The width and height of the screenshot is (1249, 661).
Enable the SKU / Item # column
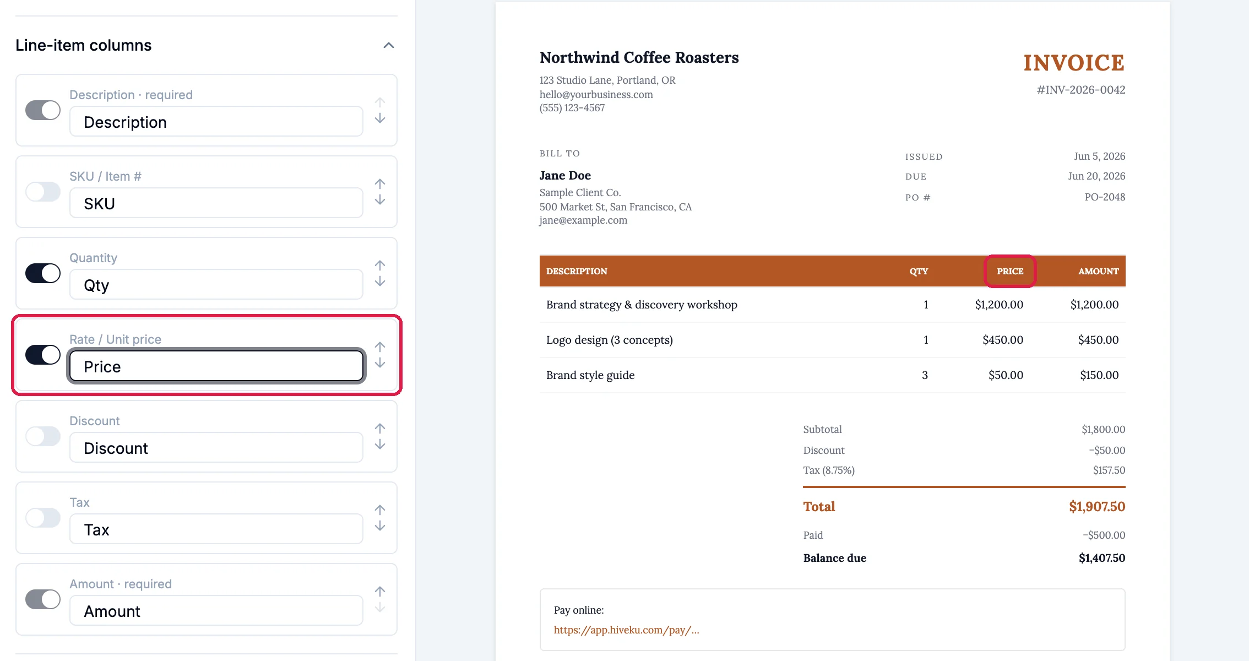(x=43, y=192)
